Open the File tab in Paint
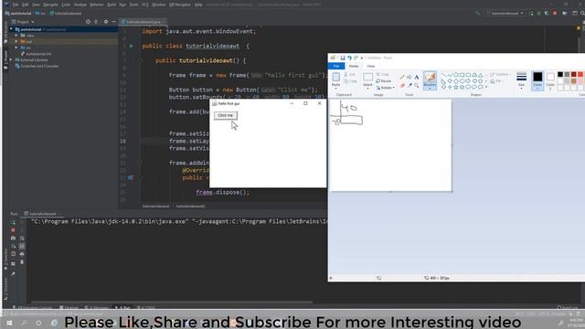Image resolution: width=585 pixels, height=329 pixels. click(x=336, y=66)
